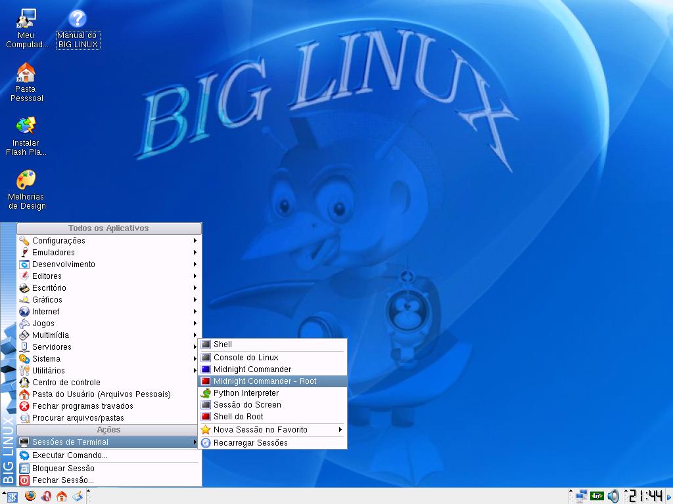Select Console do Linux session
This screenshot has height=504, width=673.
coord(273,358)
